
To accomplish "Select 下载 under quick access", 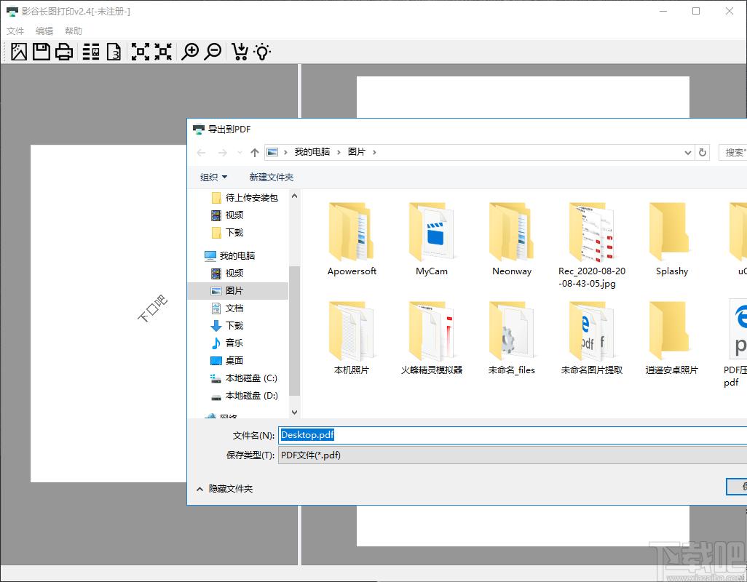I will (227, 232).
